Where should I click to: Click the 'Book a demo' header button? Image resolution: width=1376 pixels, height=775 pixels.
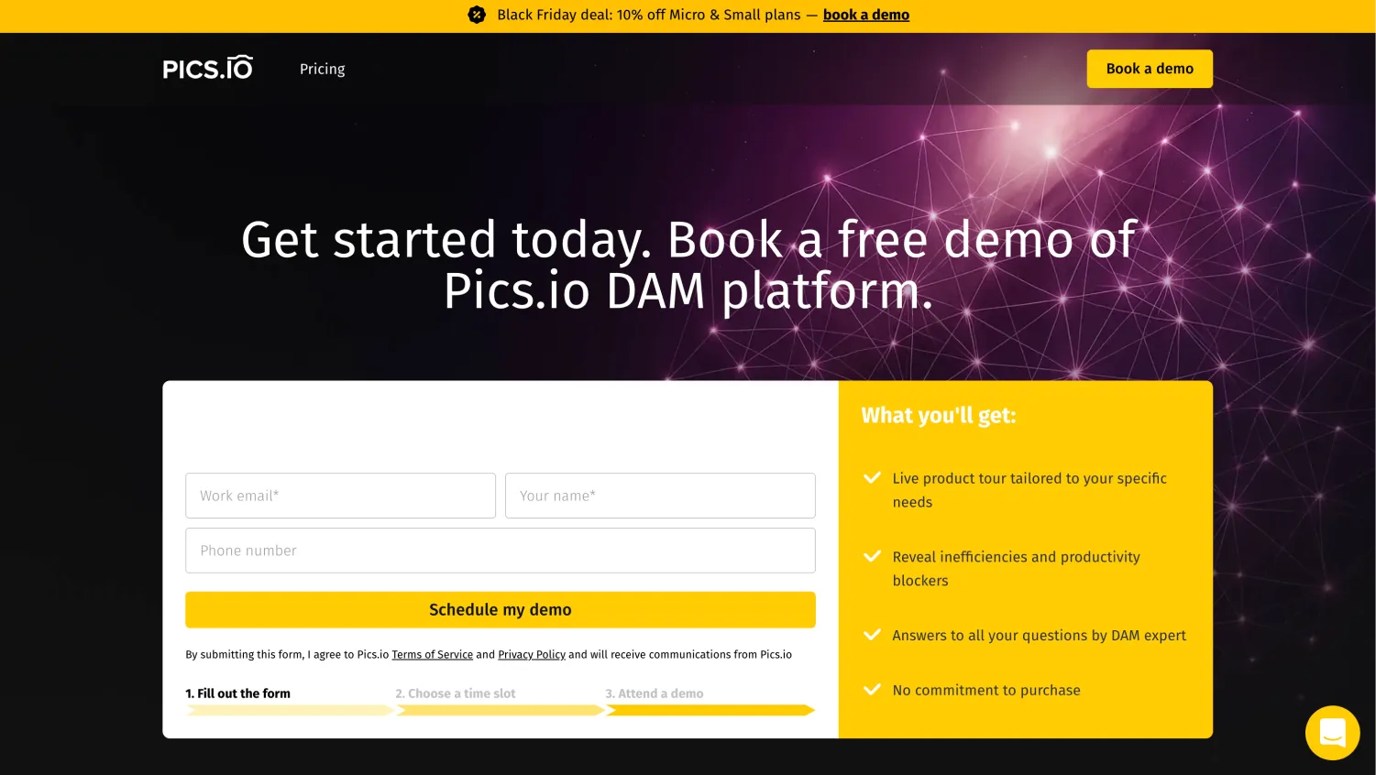click(x=1149, y=69)
